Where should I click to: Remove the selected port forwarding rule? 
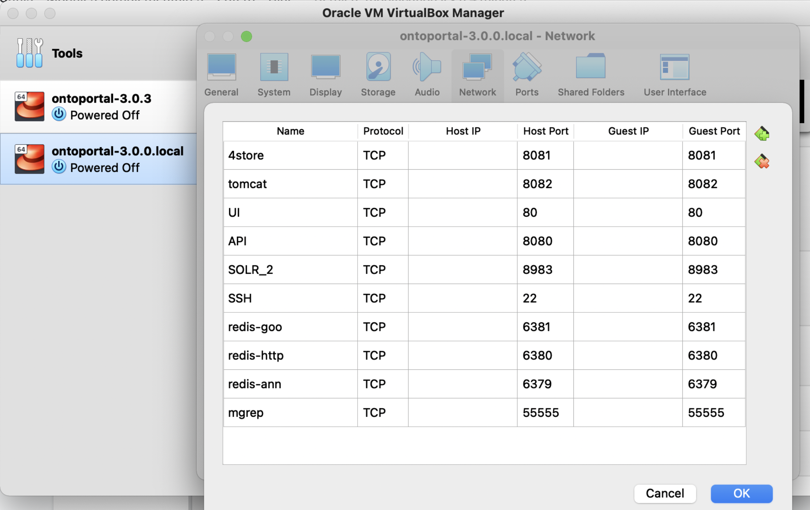pyautogui.click(x=762, y=161)
